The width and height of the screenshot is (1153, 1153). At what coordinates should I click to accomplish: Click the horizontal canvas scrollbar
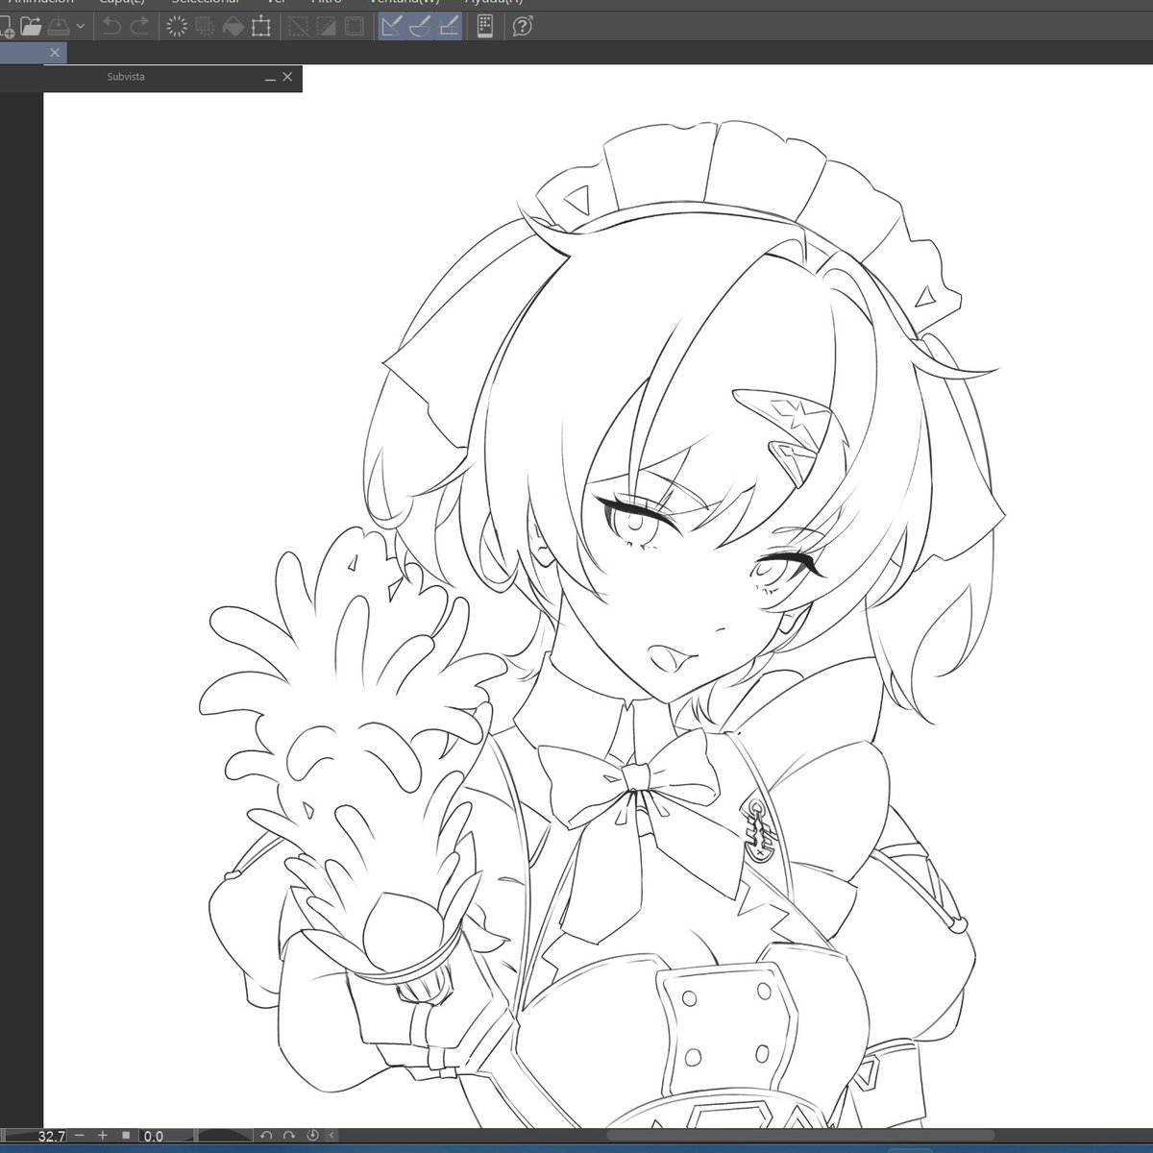(x=799, y=1136)
